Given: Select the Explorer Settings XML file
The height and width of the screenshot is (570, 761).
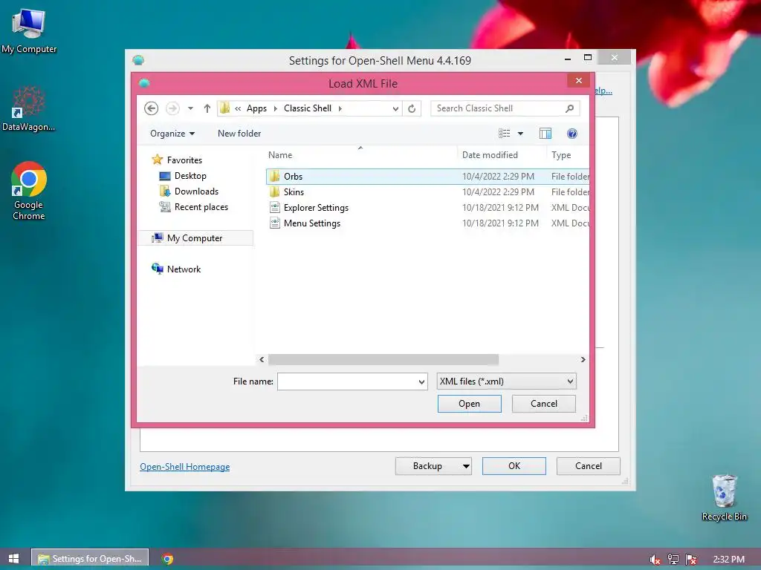Looking at the screenshot, I should pos(427,208).
